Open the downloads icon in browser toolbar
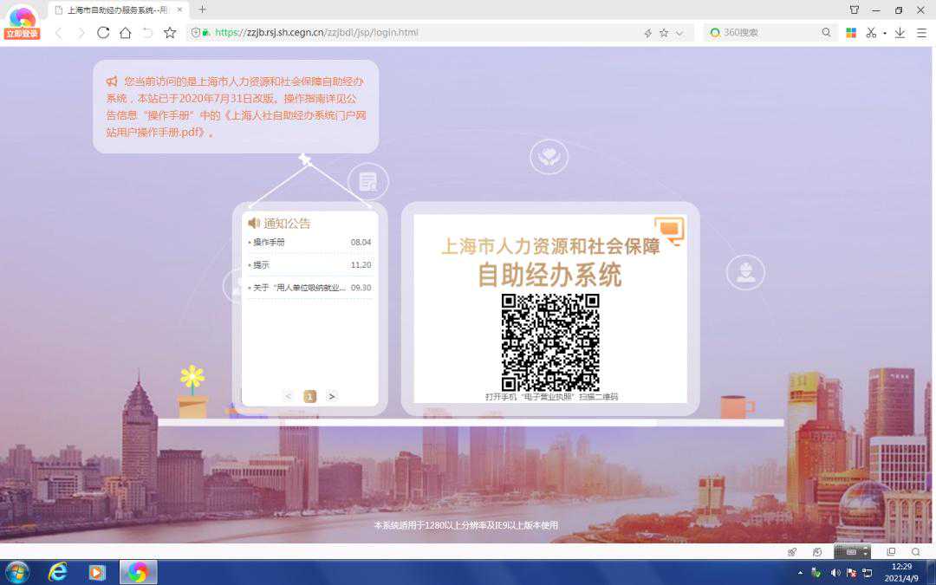The image size is (936, 585). (900, 33)
